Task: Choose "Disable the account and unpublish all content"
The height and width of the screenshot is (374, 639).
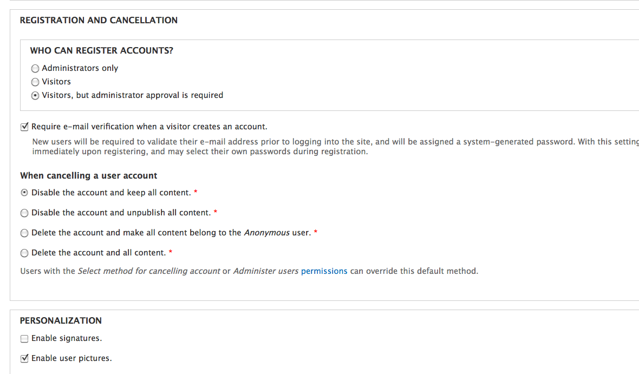Action: pyautogui.click(x=24, y=213)
